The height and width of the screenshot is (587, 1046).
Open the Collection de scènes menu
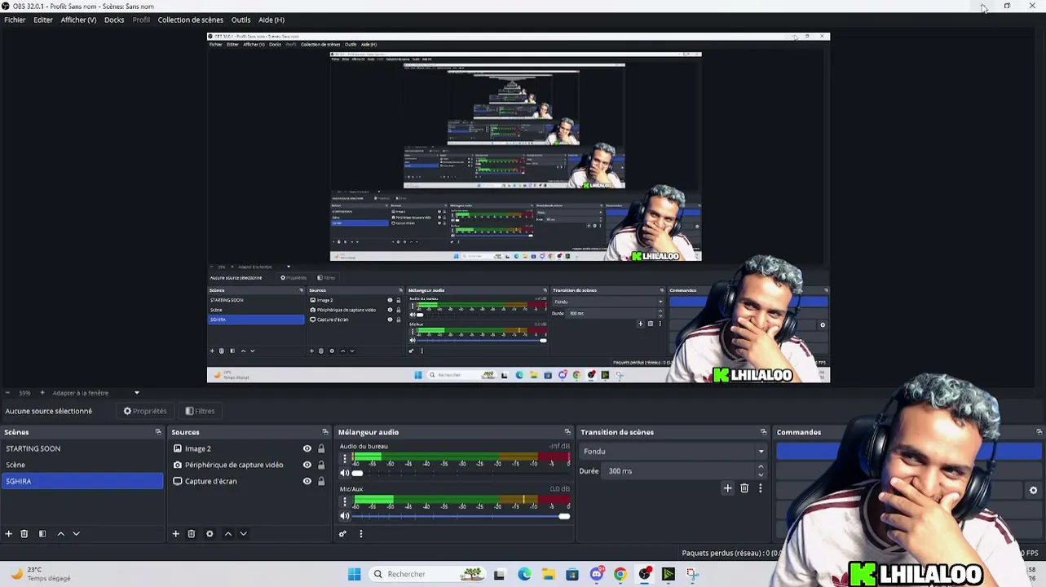(190, 20)
